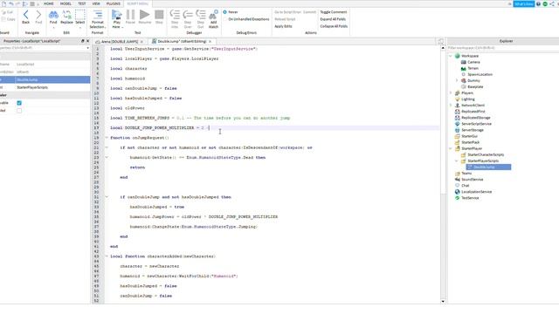Collapse the StarterPlayerScripts node in Explorer

(457, 160)
